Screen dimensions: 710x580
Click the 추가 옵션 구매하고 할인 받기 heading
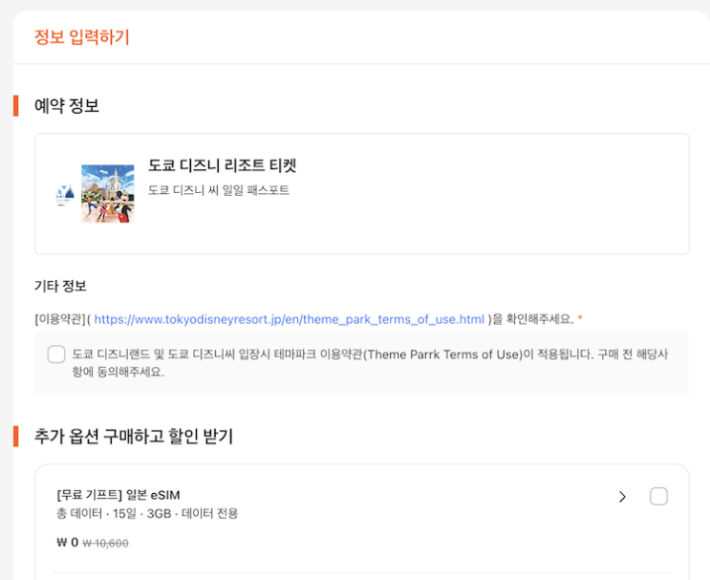tap(134, 436)
